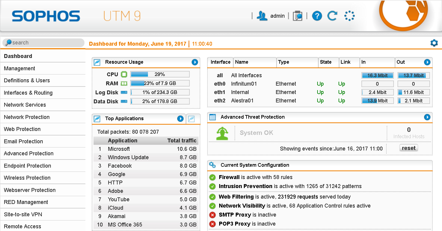The image size is (442, 231).
Task: Open the Email Protection menu
Action: tap(43, 141)
